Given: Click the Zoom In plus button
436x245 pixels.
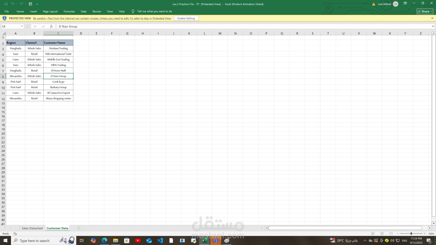Looking at the screenshot, I should click(424, 234).
